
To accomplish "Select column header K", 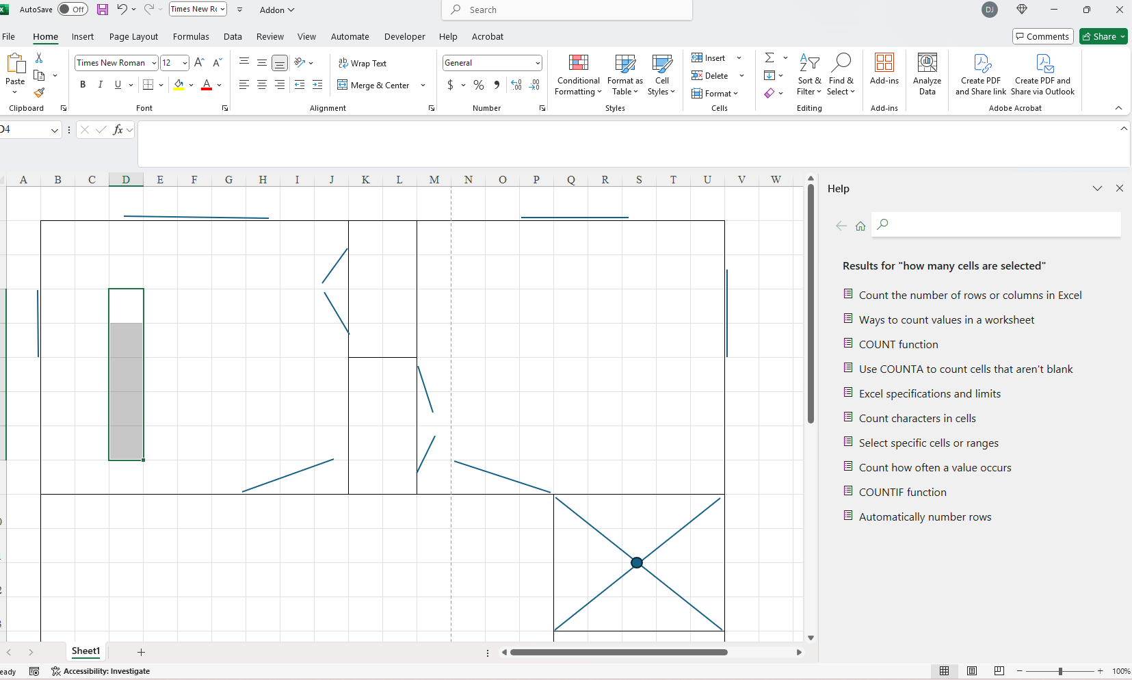I will 366,180.
